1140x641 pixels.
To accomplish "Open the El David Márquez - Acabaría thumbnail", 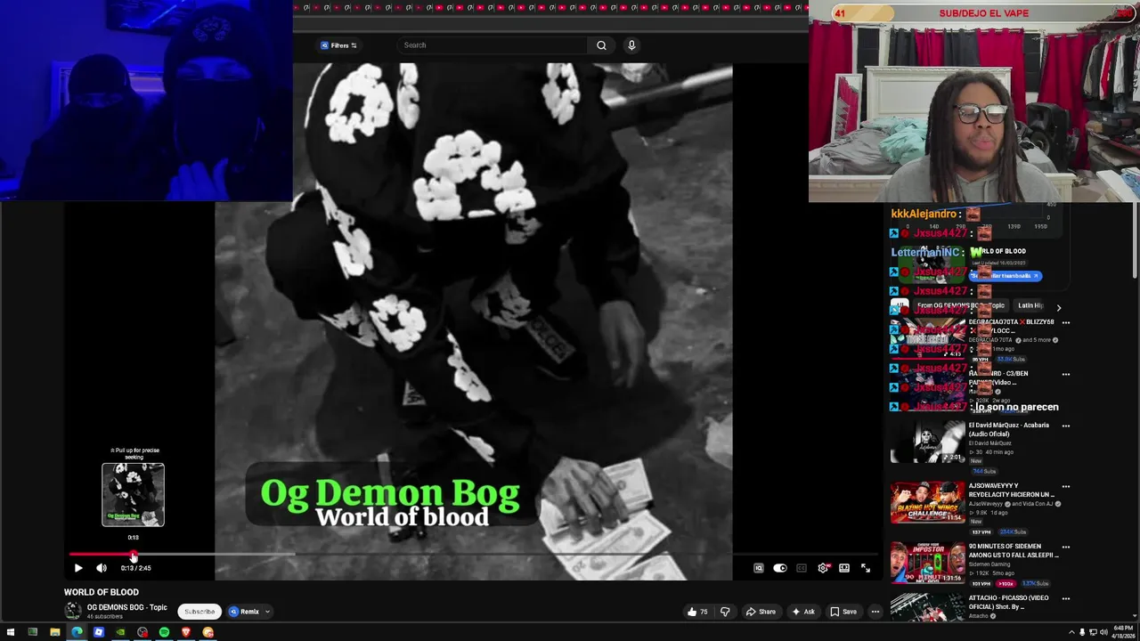I will tap(927, 442).
